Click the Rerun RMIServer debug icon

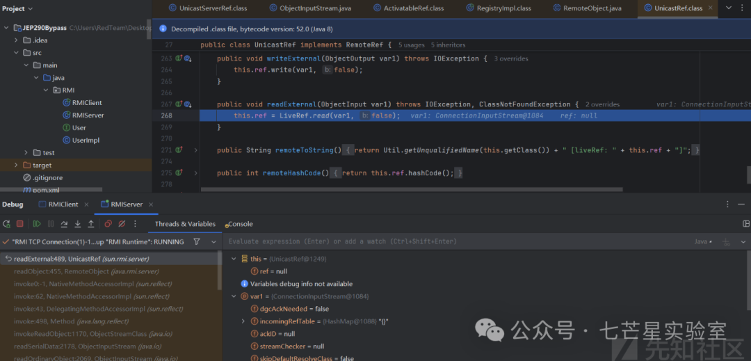point(6,223)
